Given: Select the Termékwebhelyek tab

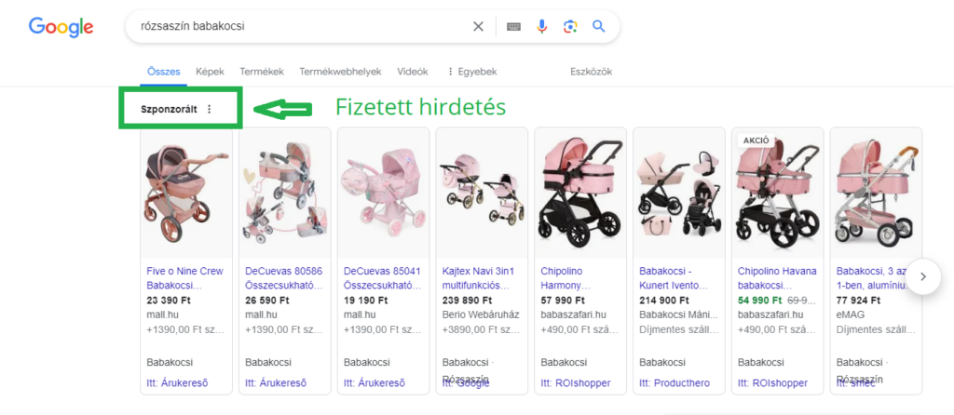Looking at the screenshot, I should tap(340, 72).
